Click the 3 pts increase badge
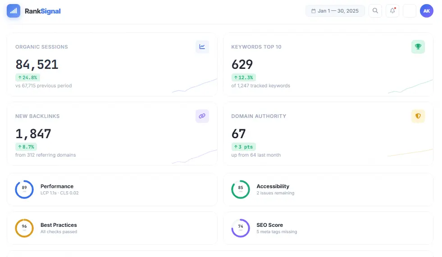Image resolution: width=442 pixels, height=257 pixels. (244, 147)
